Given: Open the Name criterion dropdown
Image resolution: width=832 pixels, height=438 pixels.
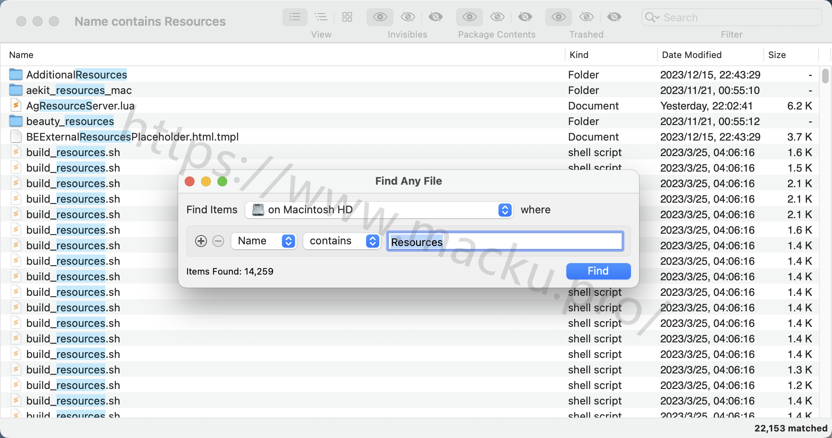Looking at the screenshot, I should pyautogui.click(x=264, y=241).
